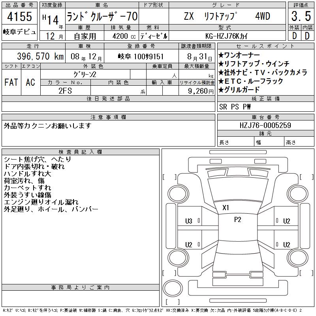Click the 4WD grade label

click(263, 16)
